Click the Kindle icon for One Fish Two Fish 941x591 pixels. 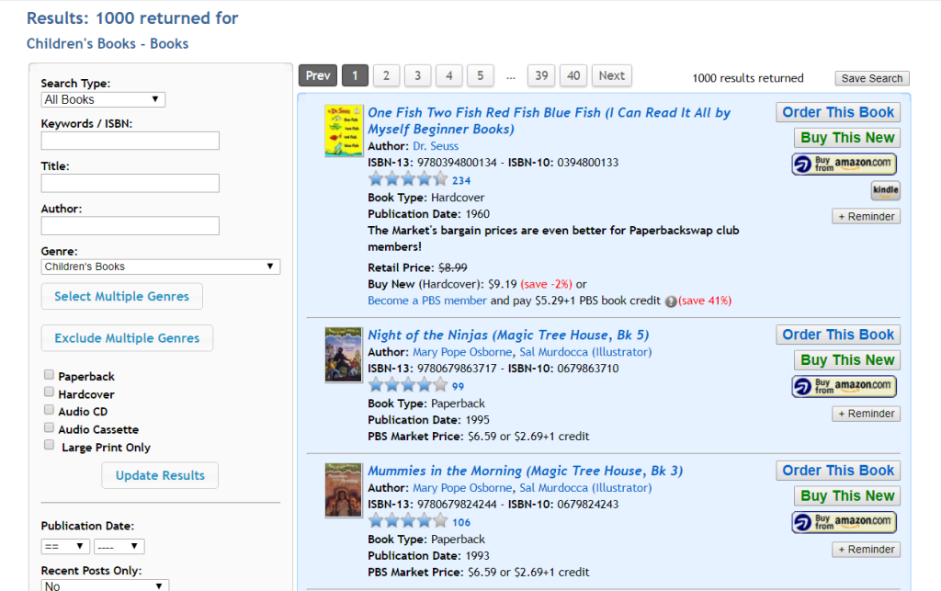click(x=885, y=191)
